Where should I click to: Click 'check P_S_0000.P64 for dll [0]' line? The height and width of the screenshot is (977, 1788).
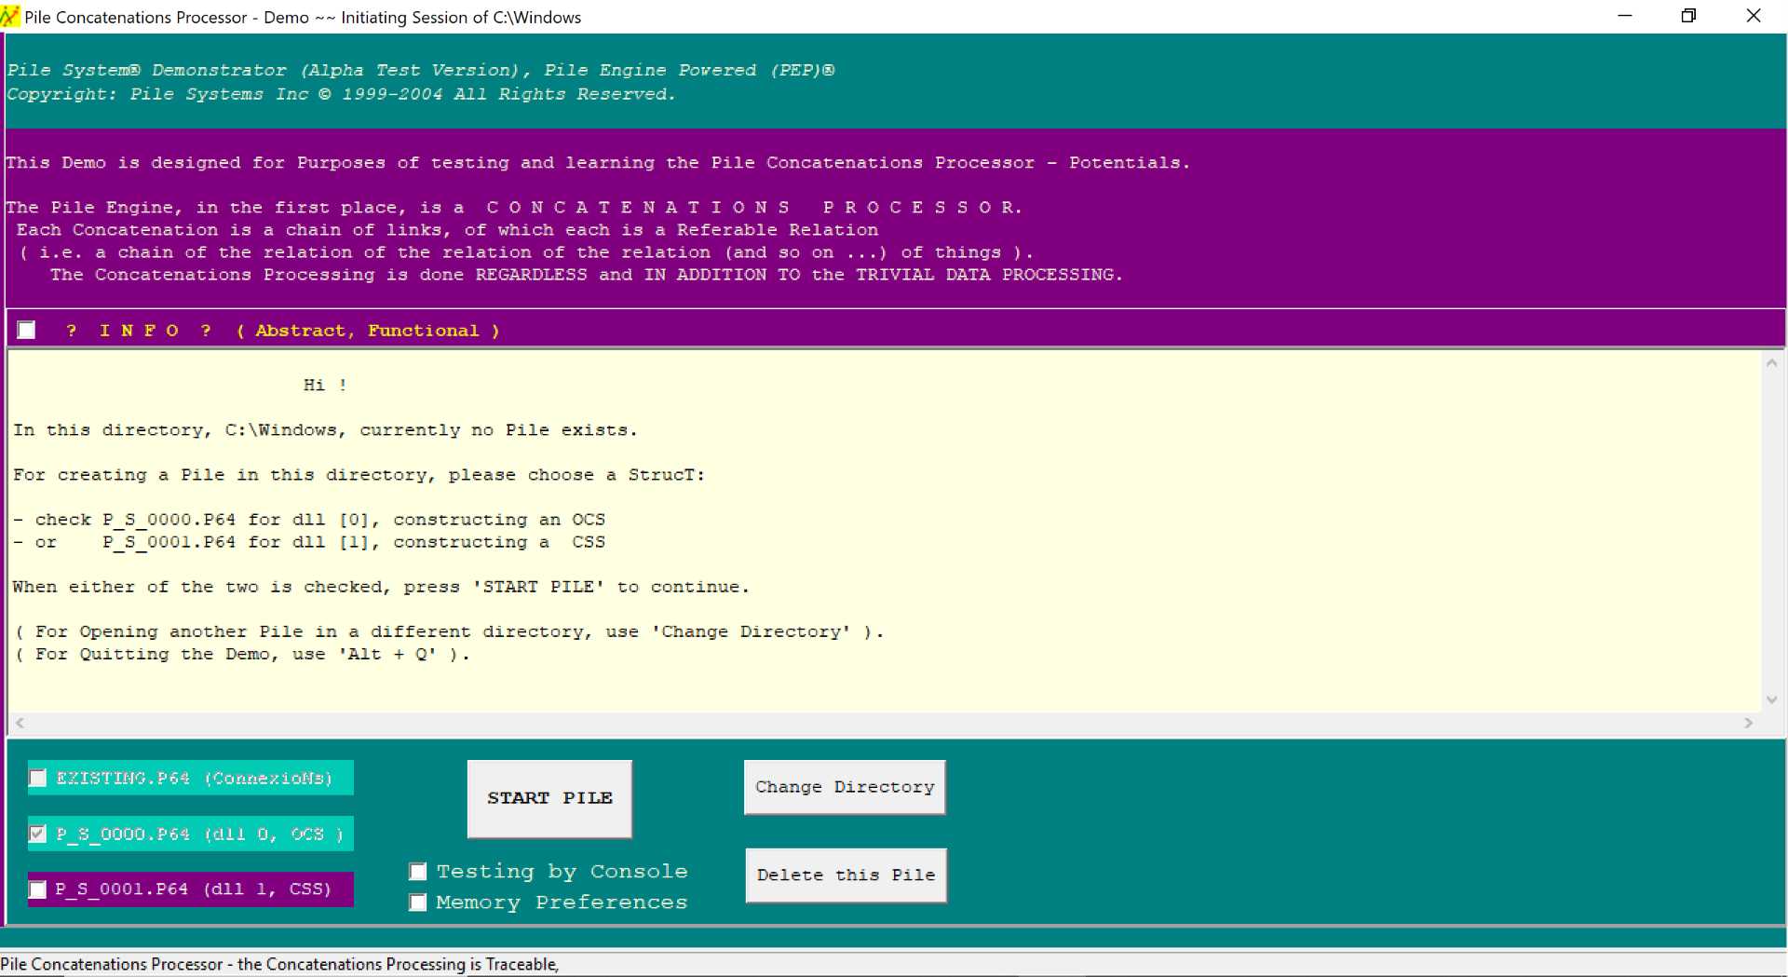(x=309, y=520)
